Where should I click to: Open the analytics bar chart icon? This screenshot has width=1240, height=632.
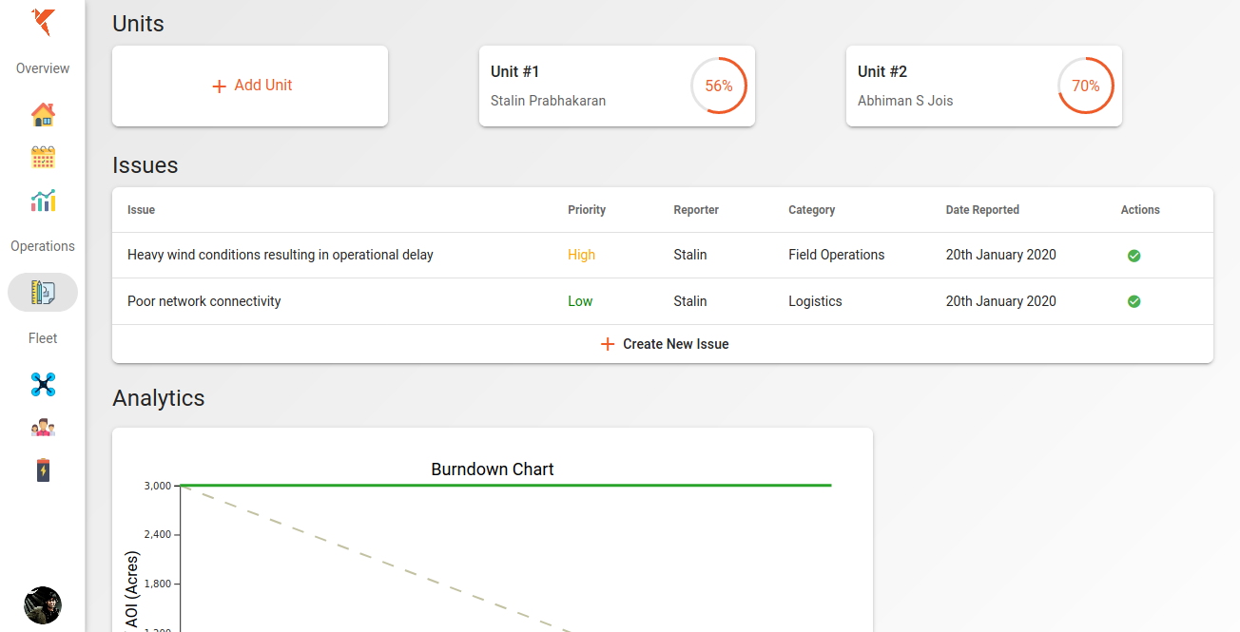[x=43, y=200]
